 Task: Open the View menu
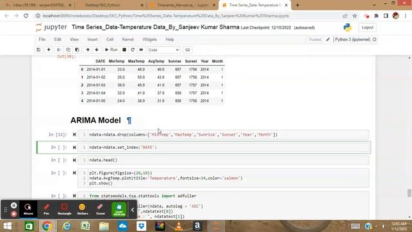tap(74, 39)
